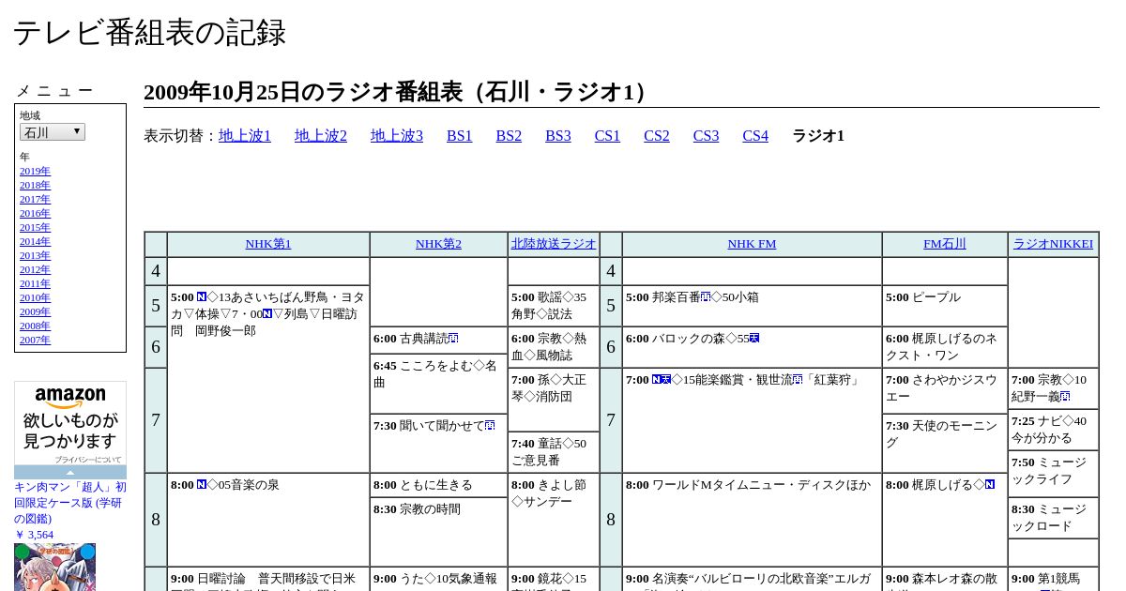Select the 7:50 ミュージックライフ cell

[1053, 474]
